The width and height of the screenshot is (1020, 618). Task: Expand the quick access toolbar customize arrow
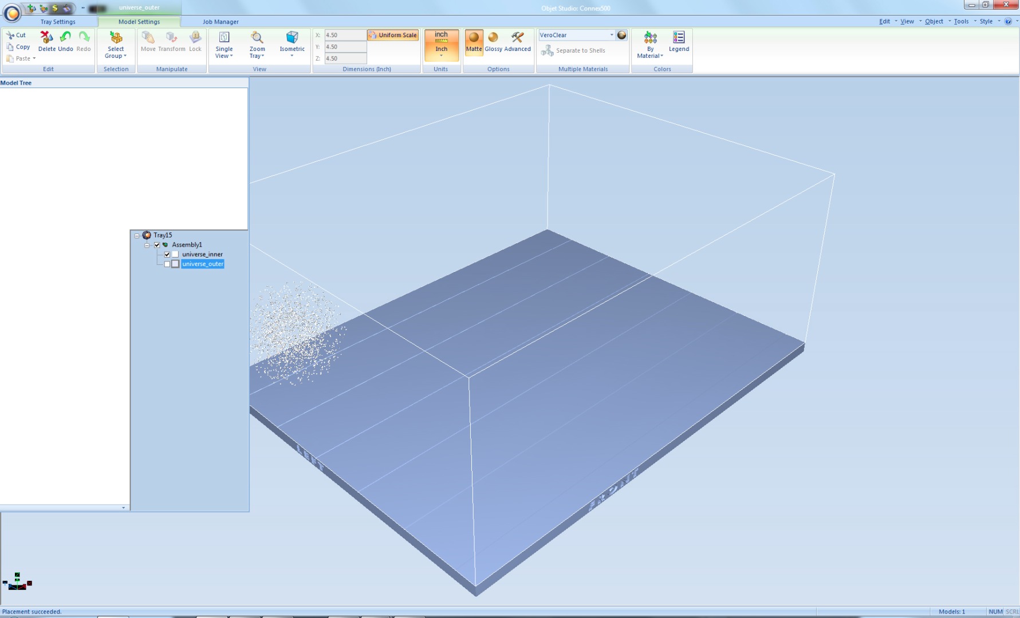(x=82, y=8)
